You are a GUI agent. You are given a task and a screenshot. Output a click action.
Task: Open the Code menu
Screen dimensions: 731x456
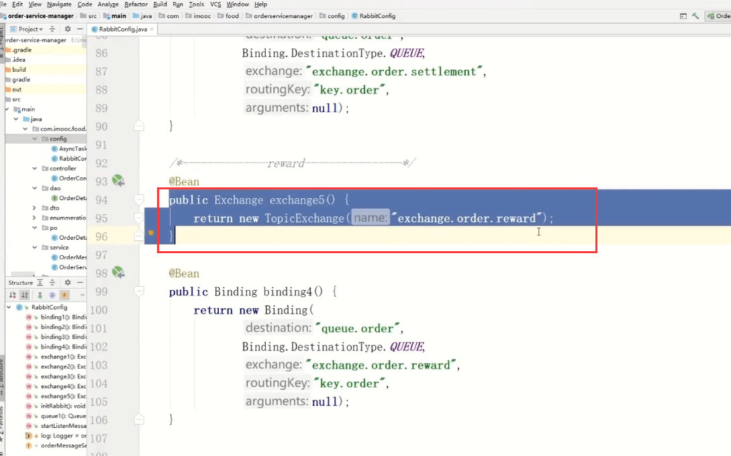pyautogui.click(x=85, y=4)
